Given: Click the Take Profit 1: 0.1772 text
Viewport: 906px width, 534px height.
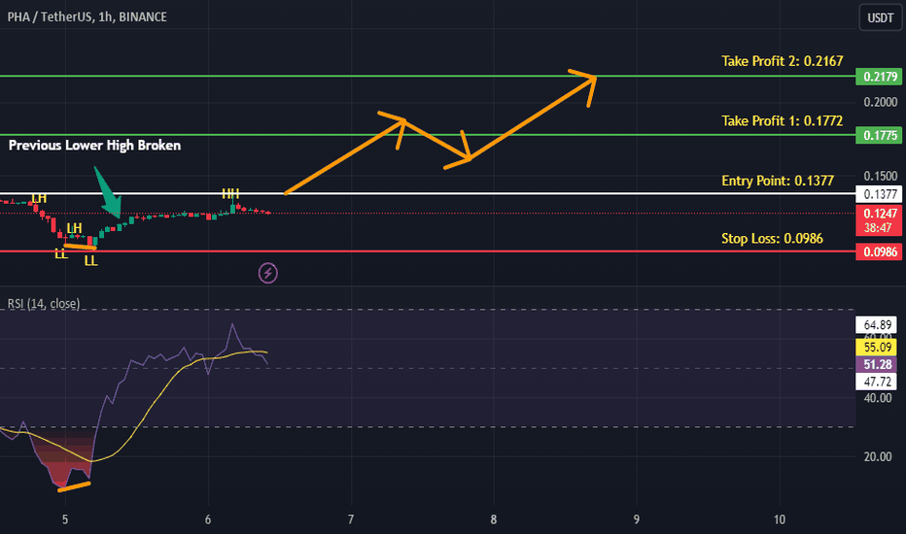Looking at the screenshot, I should (782, 120).
